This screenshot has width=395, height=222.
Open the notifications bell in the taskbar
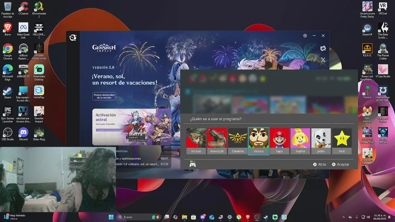point(389,217)
